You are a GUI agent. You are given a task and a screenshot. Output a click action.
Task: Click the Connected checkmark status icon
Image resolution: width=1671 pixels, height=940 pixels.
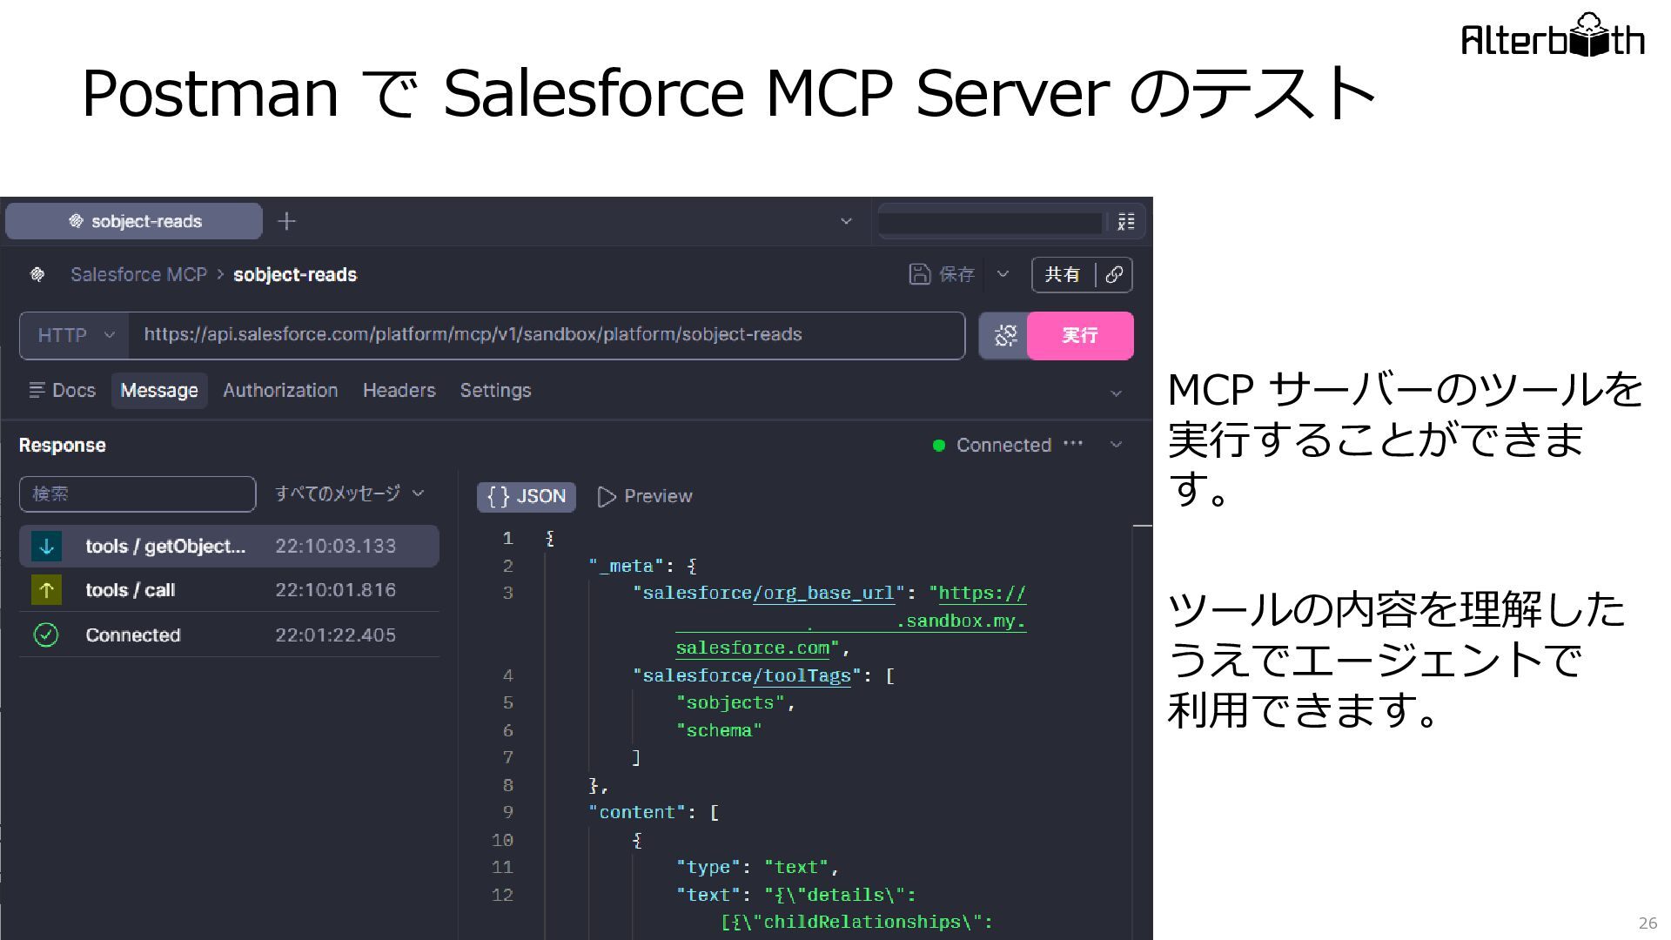click(46, 635)
